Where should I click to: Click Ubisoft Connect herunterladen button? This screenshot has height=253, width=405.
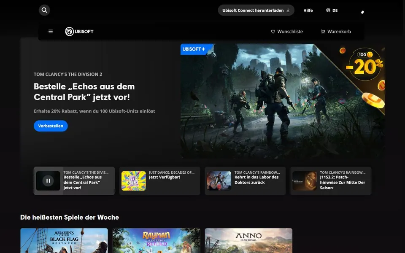click(x=256, y=10)
